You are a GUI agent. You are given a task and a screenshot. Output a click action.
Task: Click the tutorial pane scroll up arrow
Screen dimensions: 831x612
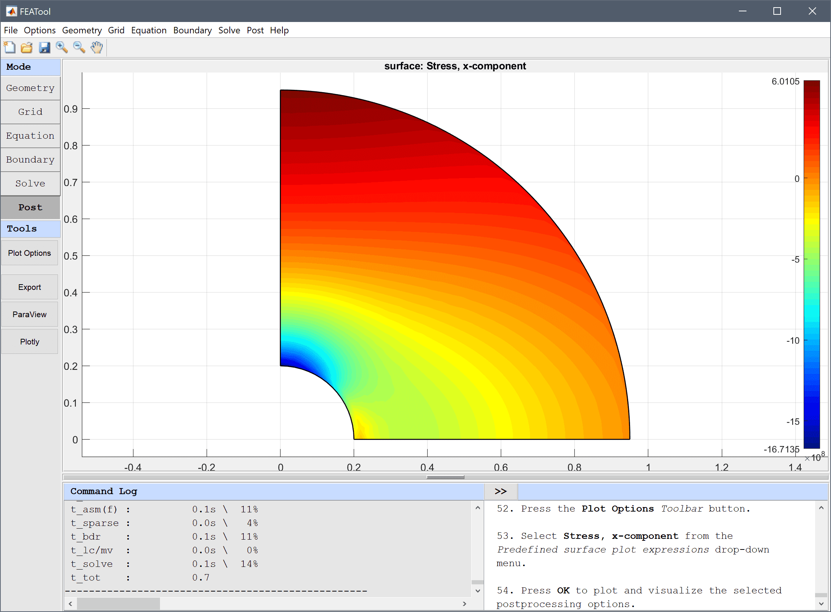pos(821,508)
